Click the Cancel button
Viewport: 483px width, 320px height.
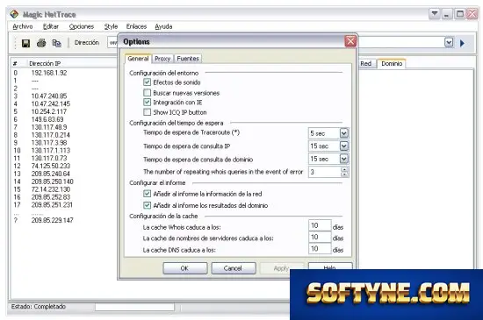(234, 268)
